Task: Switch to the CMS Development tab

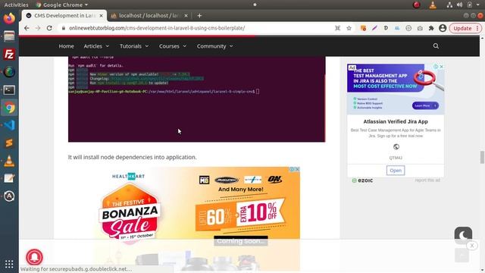Action: (64, 15)
